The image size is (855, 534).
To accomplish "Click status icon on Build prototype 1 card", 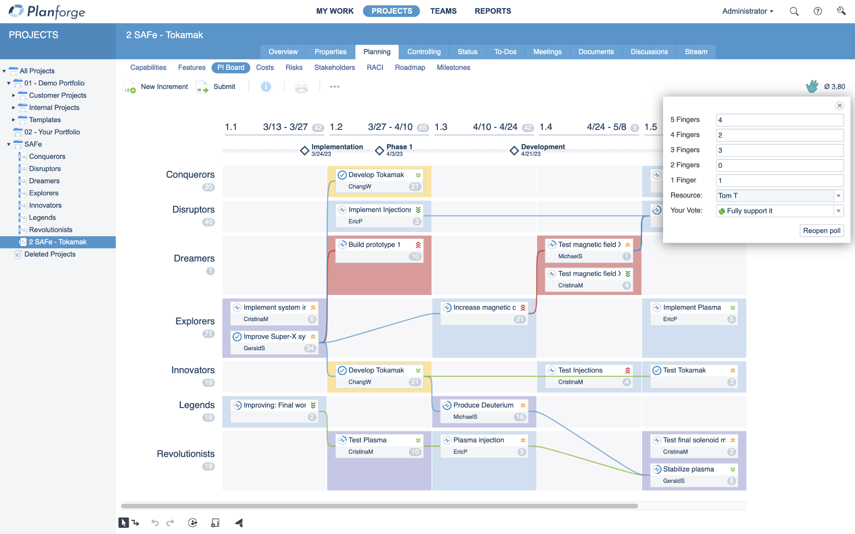I will [x=342, y=245].
